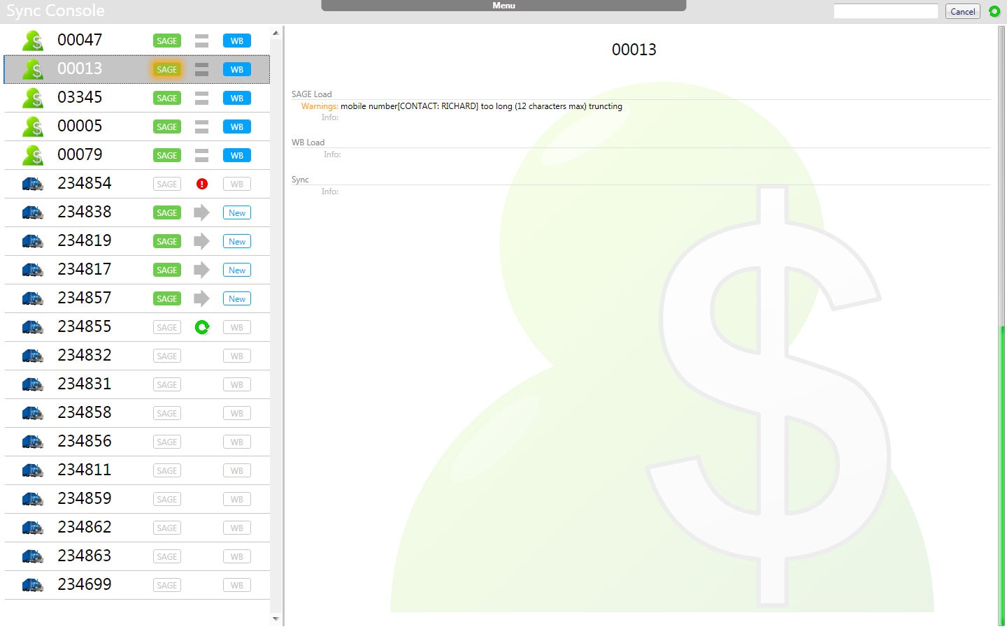Screen dimensions: 1007x629
Task: Click the green progress bar on right edge
Action: (x=1001, y=475)
